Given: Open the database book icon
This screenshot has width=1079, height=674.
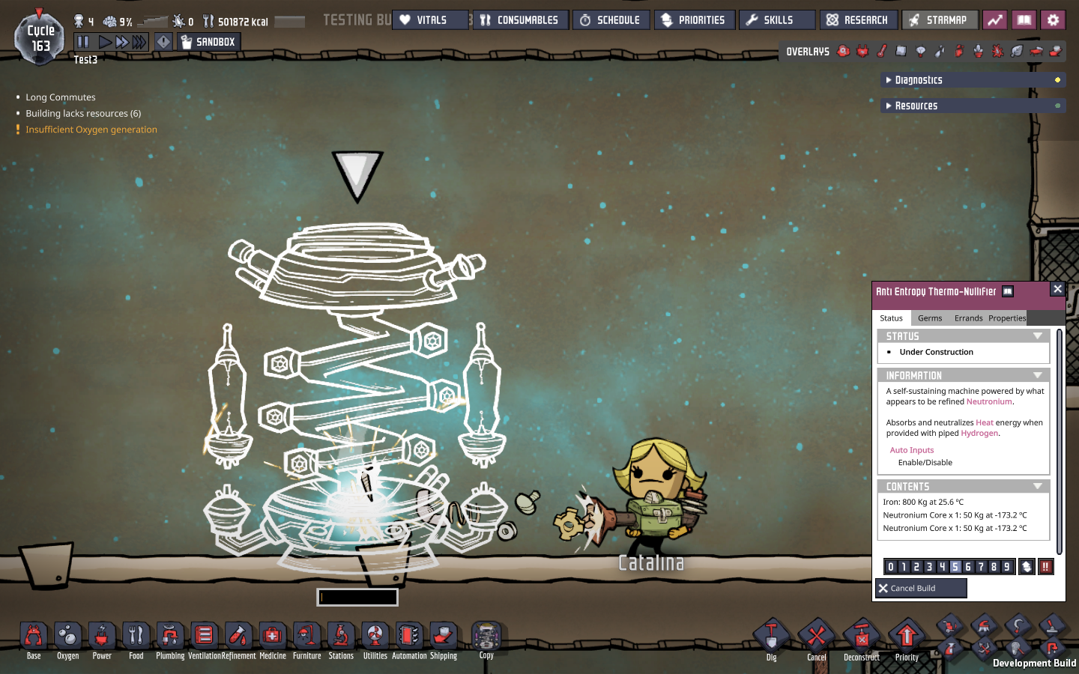Looking at the screenshot, I should (1024, 20).
